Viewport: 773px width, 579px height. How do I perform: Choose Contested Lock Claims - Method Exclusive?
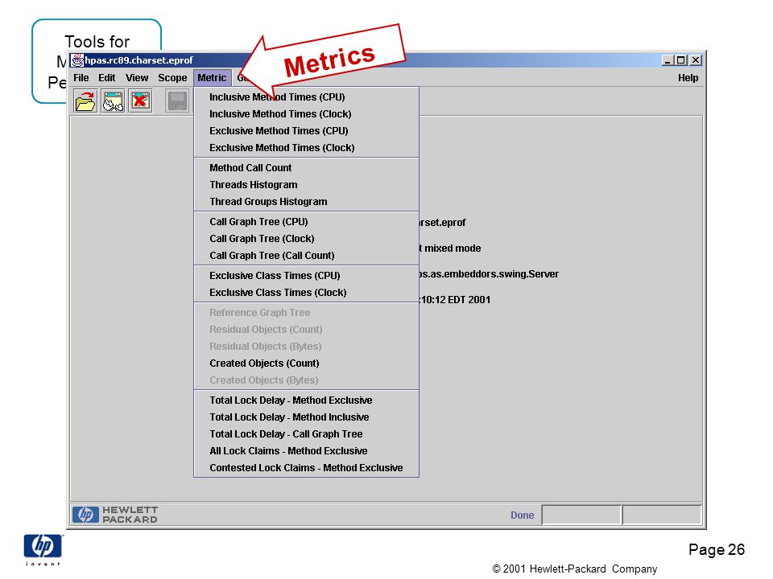[x=306, y=468]
